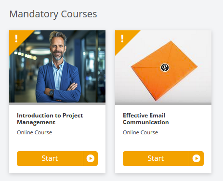Open the Effective Email Communication title link
This screenshot has height=181, width=223.
point(146,119)
